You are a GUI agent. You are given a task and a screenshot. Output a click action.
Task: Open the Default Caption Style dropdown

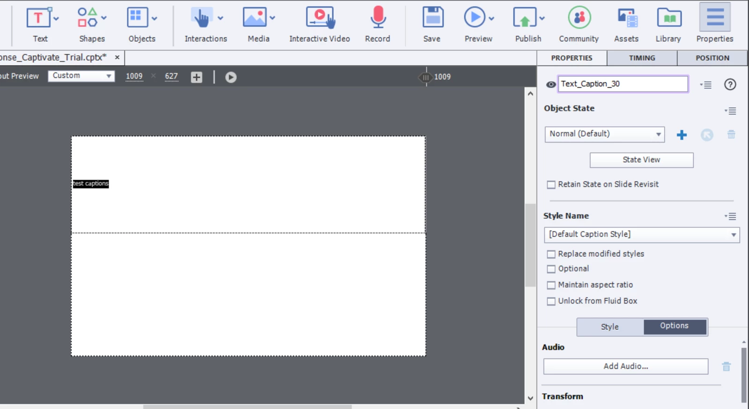click(642, 235)
